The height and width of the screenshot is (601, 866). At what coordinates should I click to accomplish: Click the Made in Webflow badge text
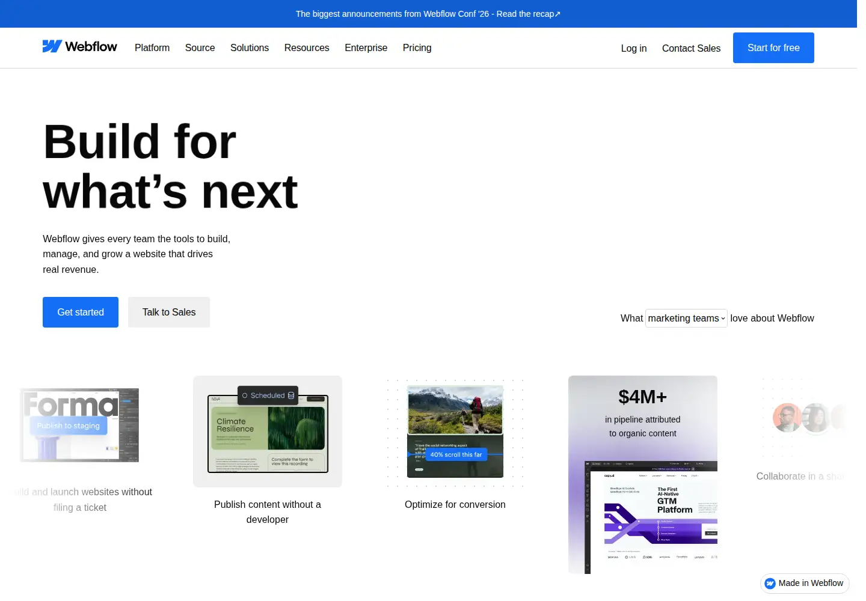tap(811, 583)
